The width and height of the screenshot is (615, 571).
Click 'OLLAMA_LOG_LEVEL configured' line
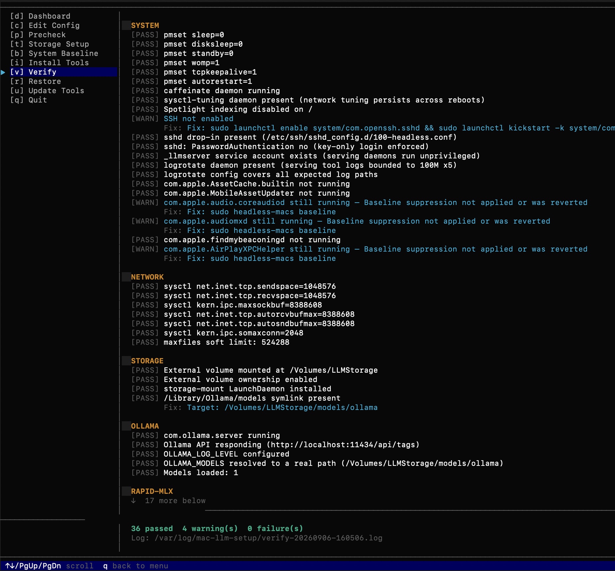(210, 454)
